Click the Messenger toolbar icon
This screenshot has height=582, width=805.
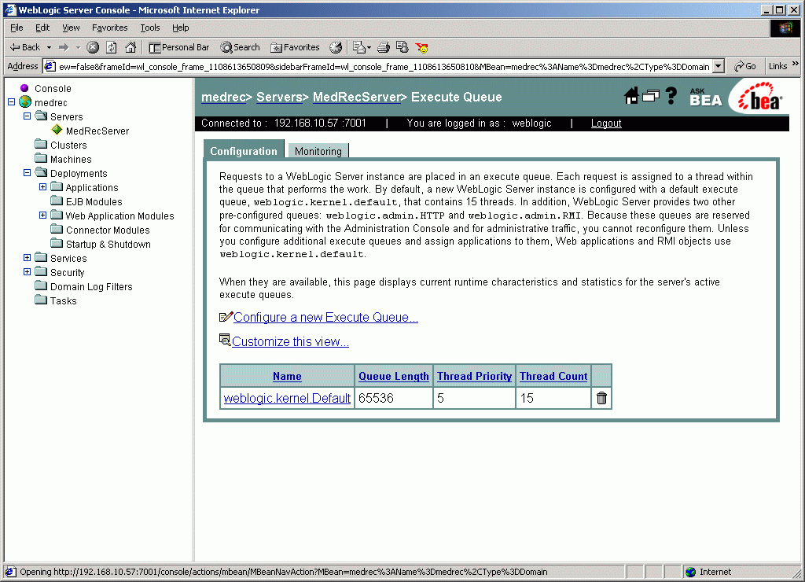[x=421, y=47]
